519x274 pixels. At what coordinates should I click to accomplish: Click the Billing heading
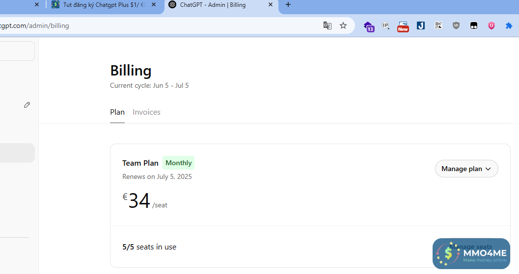131,71
